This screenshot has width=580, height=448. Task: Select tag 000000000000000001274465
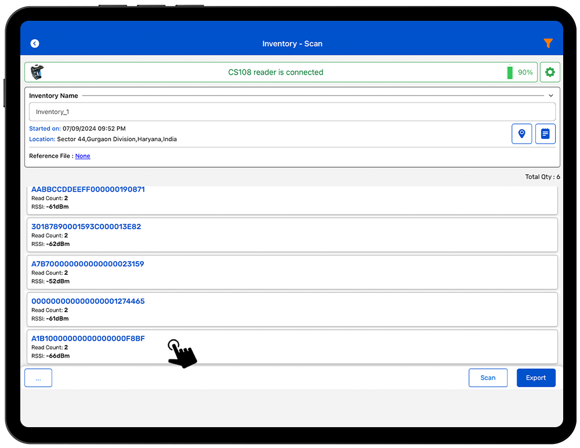pyautogui.click(x=88, y=302)
